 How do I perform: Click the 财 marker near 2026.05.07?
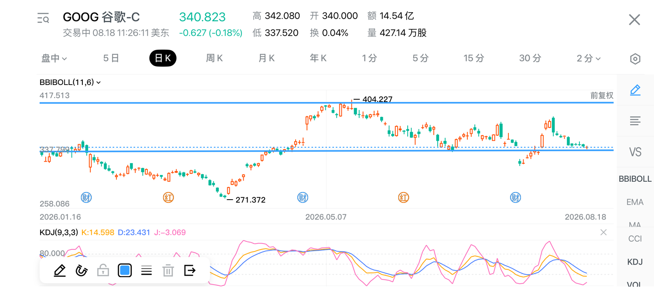tap(303, 198)
